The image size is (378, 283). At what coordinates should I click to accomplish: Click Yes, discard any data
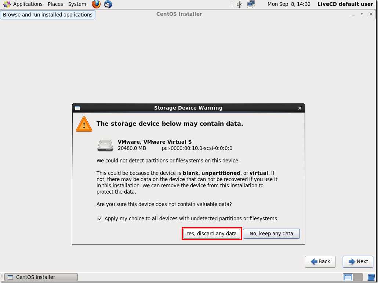click(x=211, y=234)
